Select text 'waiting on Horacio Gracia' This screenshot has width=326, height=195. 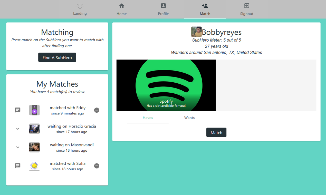click(72, 126)
